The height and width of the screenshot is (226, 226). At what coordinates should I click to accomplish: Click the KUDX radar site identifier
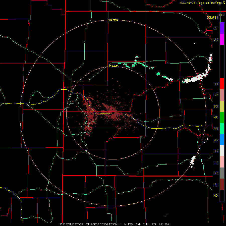pos(129,224)
